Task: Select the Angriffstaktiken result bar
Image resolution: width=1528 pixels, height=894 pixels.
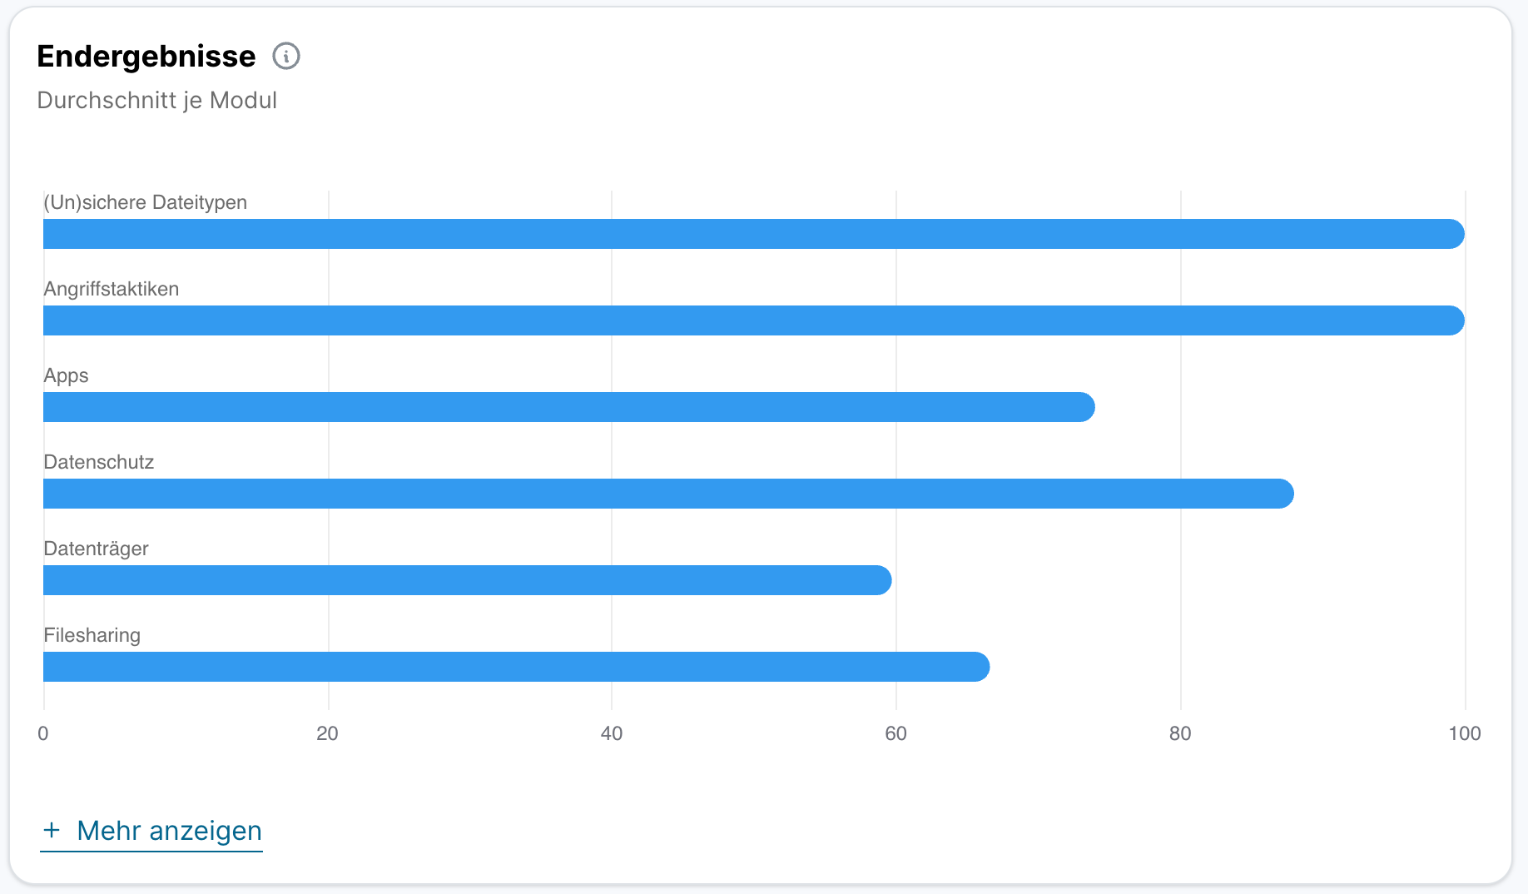Action: 753,320
